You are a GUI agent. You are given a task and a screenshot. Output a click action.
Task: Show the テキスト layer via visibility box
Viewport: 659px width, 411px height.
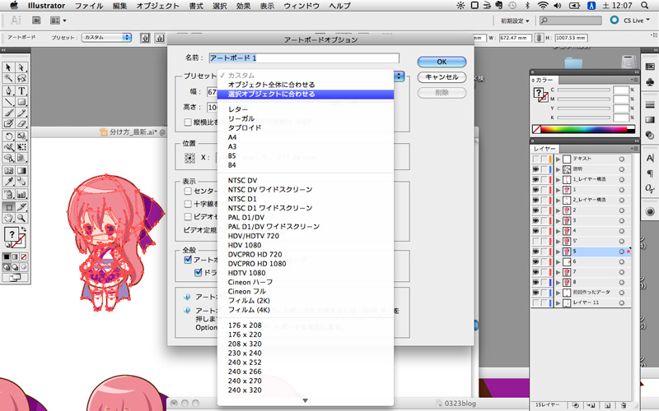coord(535,159)
